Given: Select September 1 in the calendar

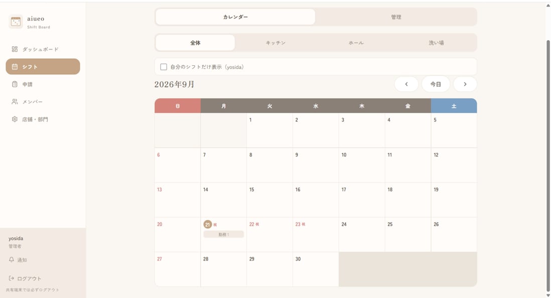Looking at the screenshot, I should pos(269,130).
